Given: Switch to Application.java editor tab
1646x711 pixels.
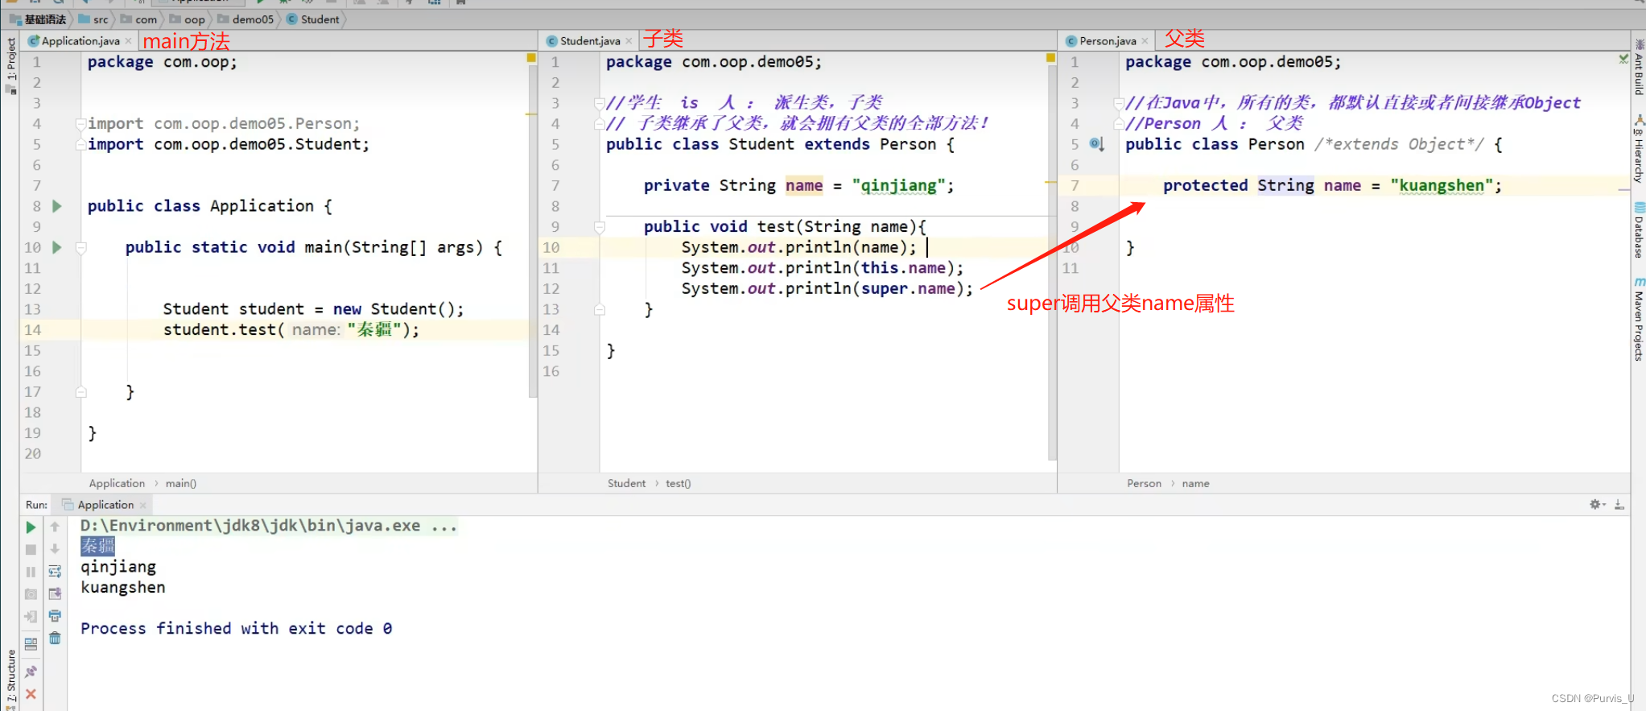Looking at the screenshot, I should 80,41.
